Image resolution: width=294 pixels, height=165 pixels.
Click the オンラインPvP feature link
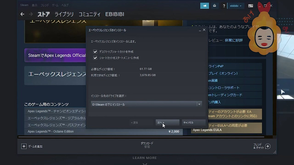235,66
